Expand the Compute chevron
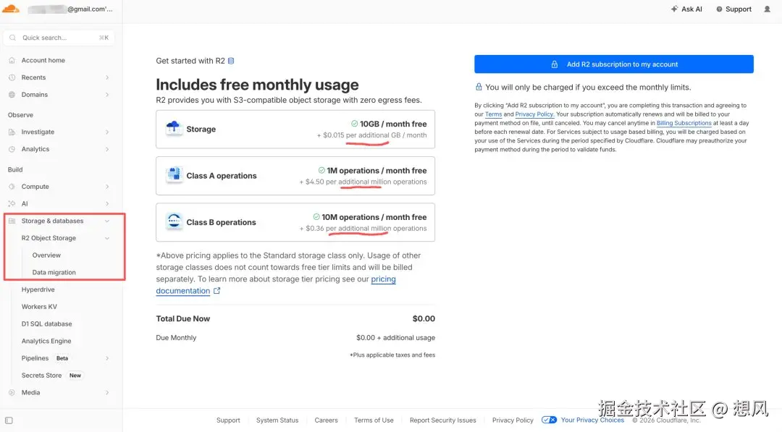The height and width of the screenshot is (432, 782). [x=107, y=187]
